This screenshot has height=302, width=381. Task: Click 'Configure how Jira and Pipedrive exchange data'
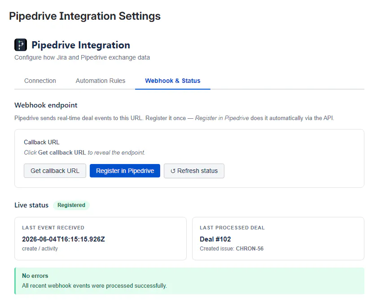point(82,57)
